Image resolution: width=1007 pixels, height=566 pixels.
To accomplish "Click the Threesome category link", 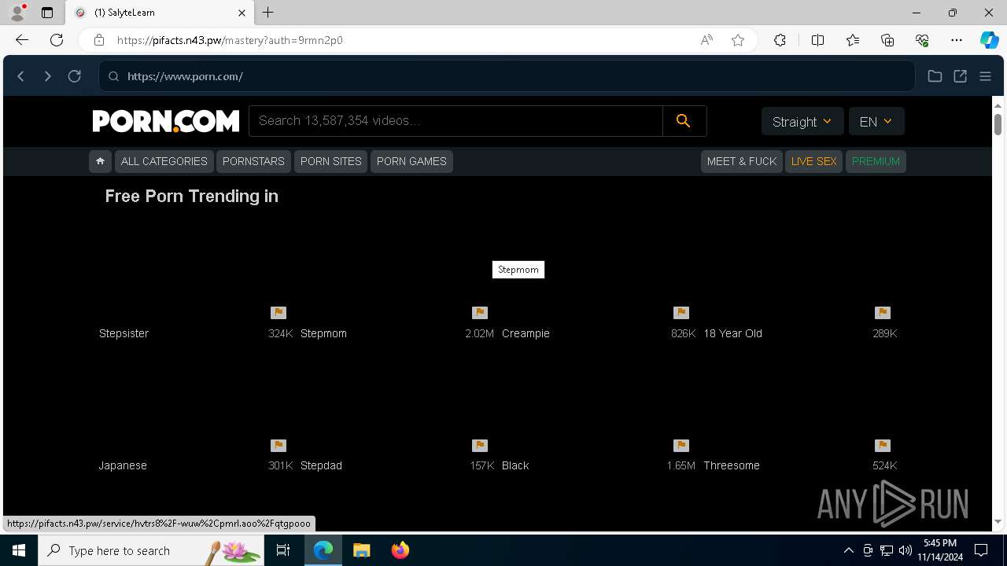I will click(x=732, y=465).
